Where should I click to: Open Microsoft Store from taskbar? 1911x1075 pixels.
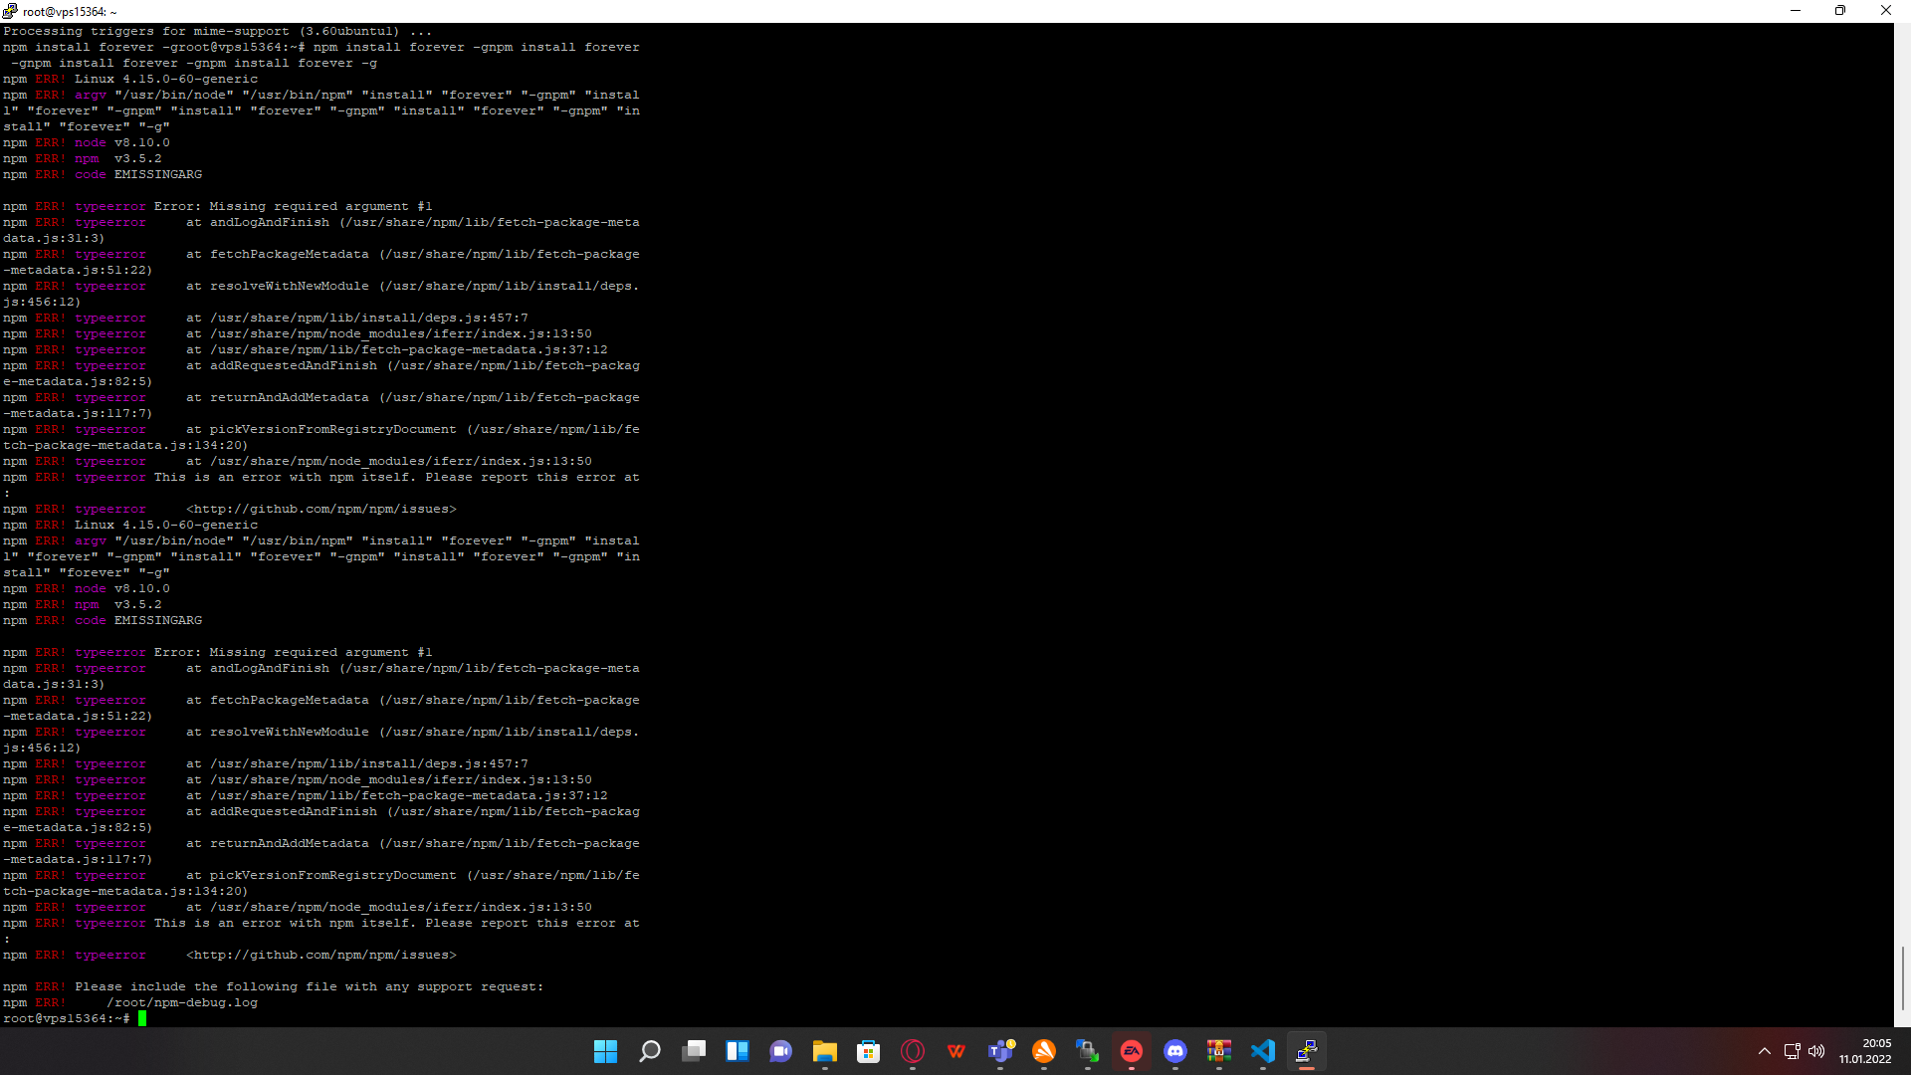coord(869,1051)
